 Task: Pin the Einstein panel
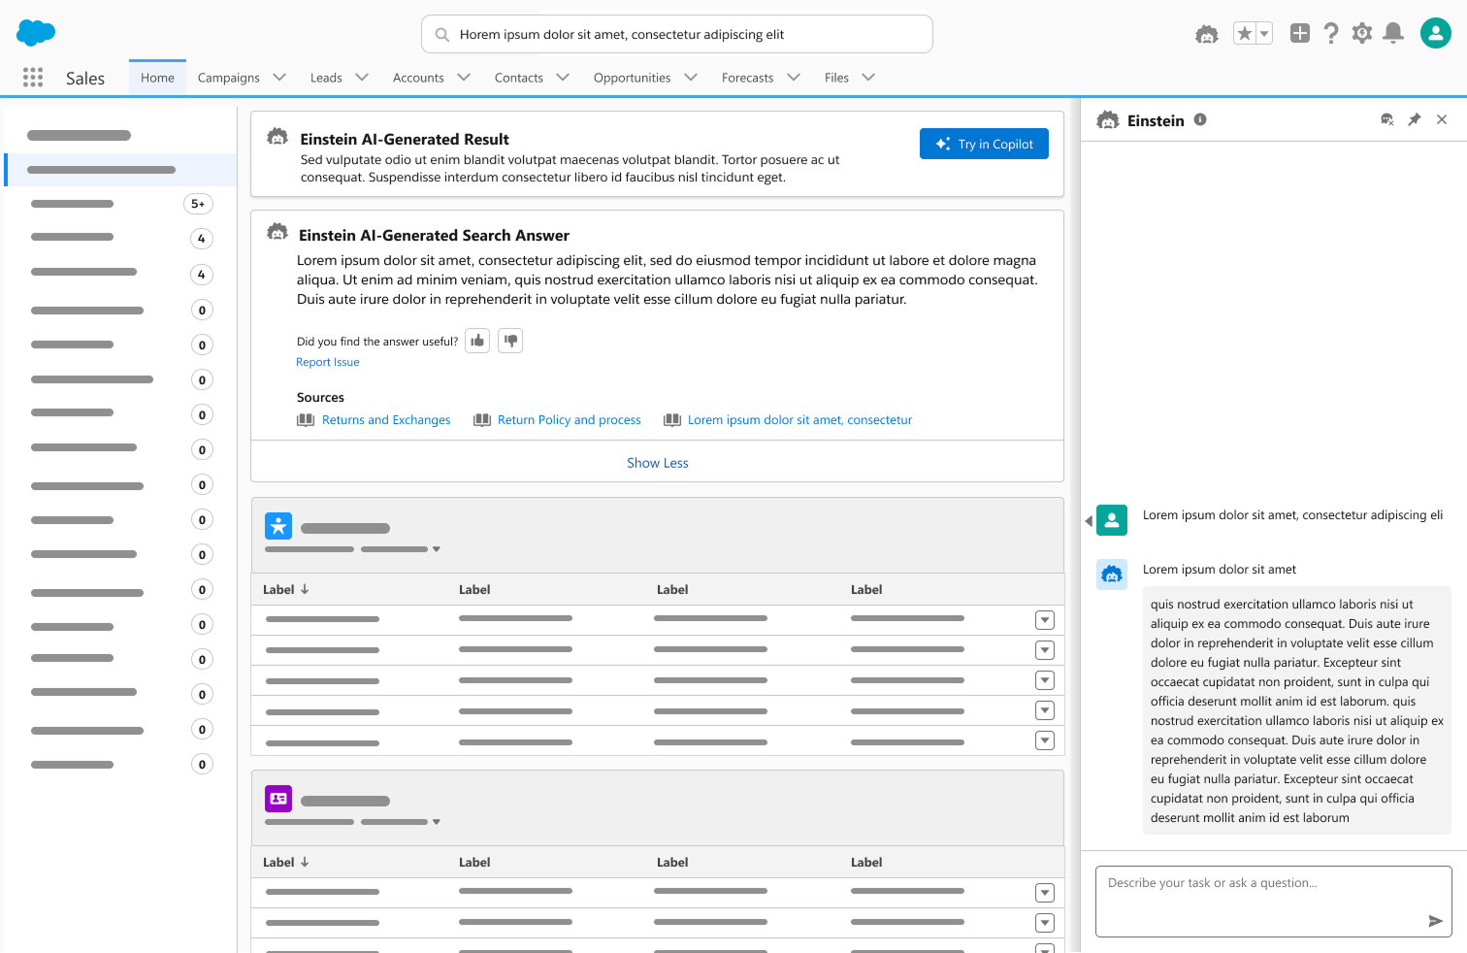[1415, 119]
